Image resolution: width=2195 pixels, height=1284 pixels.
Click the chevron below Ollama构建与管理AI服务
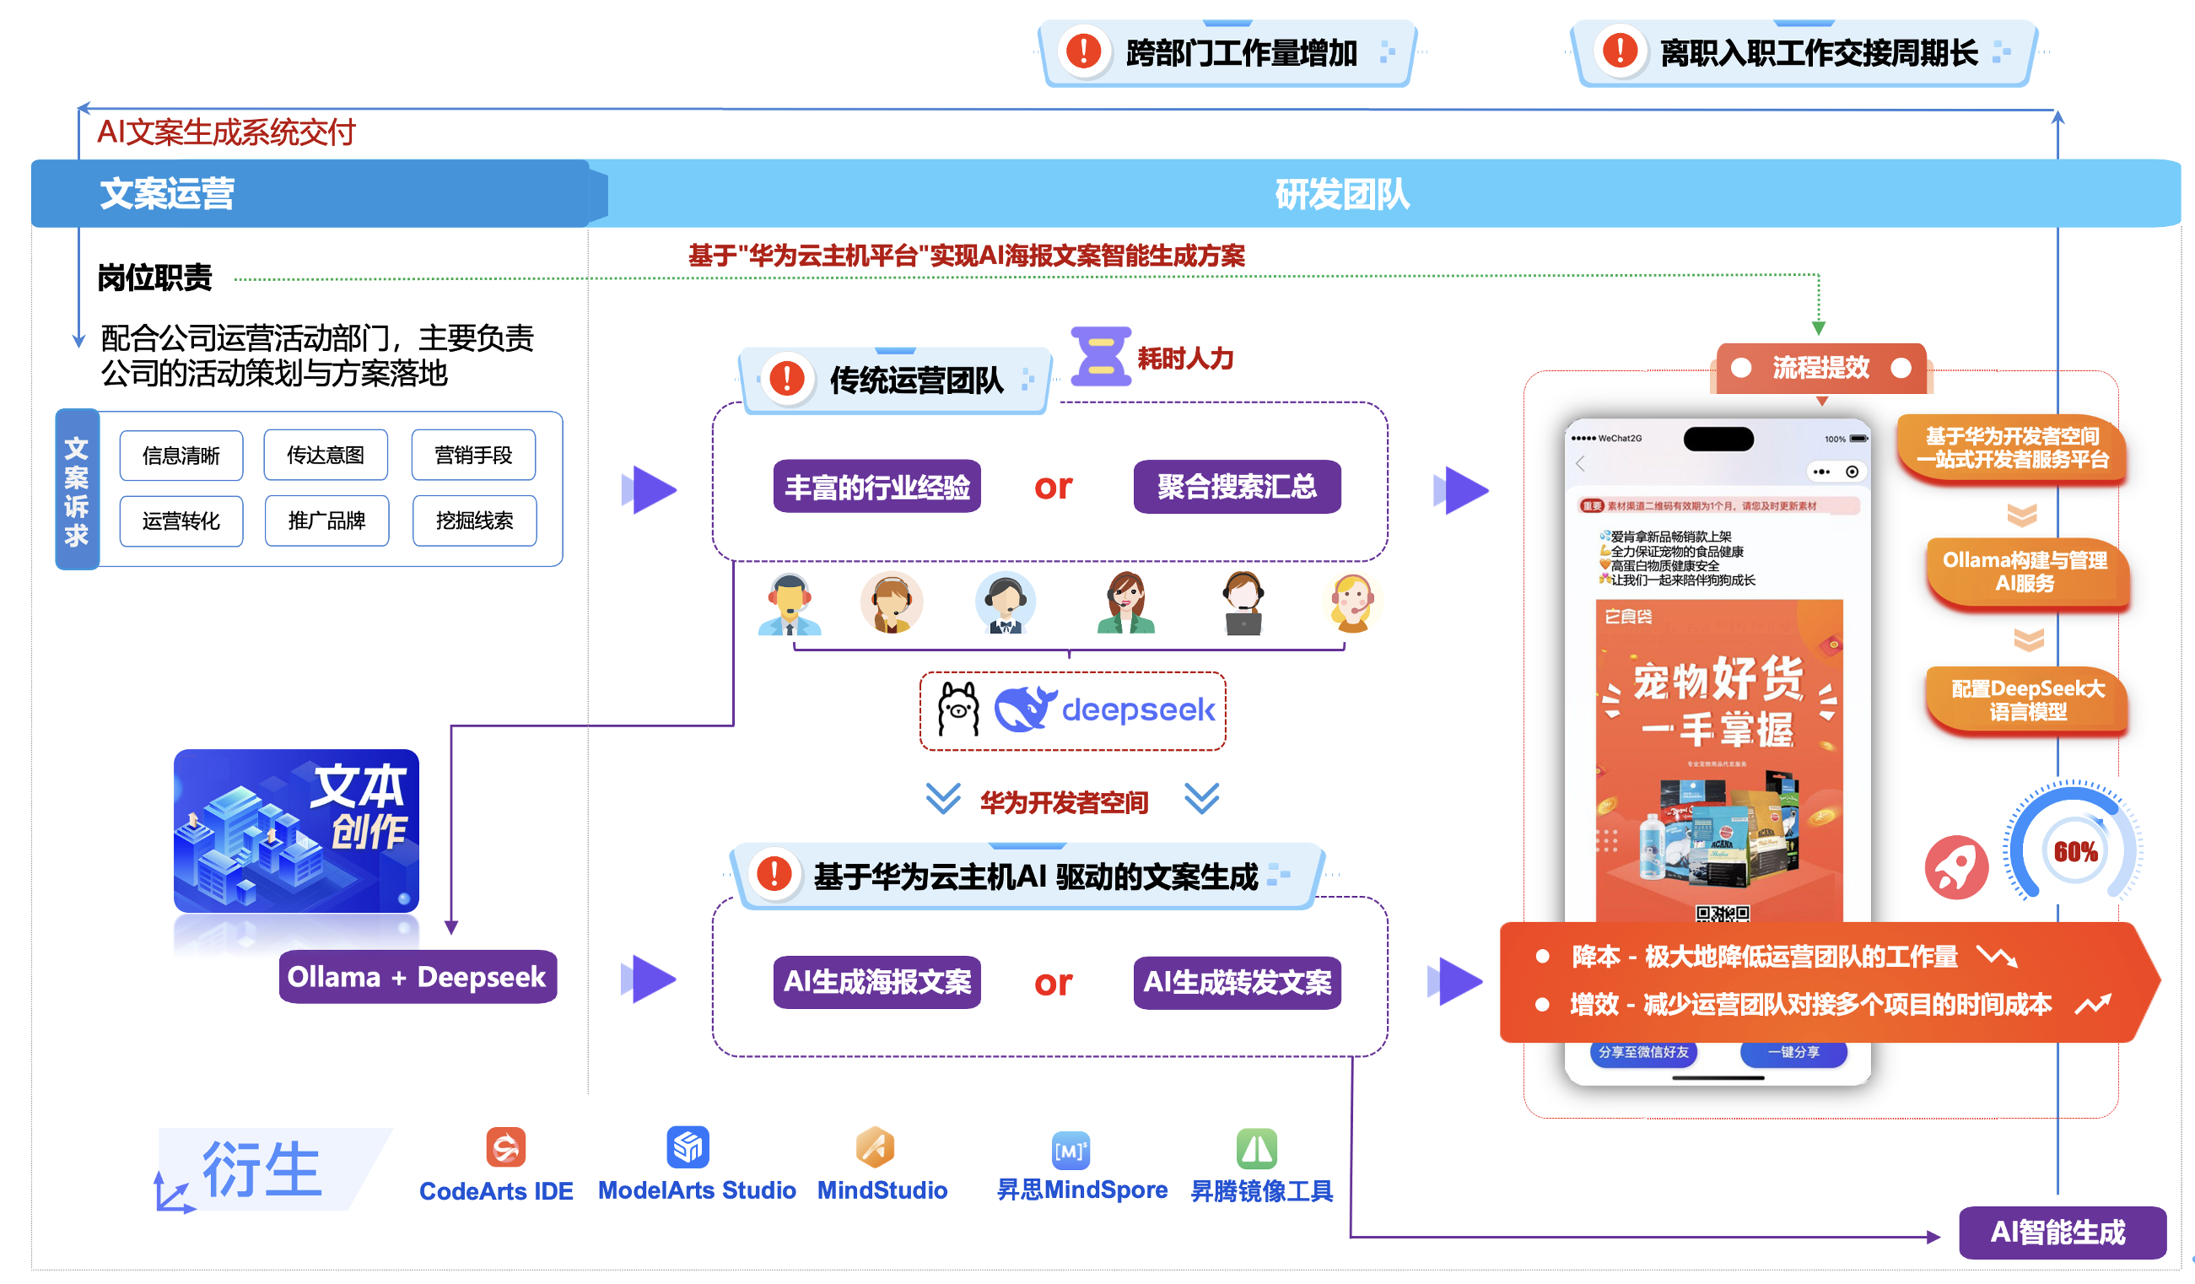pyautogui.click(x=2029, y=640)
